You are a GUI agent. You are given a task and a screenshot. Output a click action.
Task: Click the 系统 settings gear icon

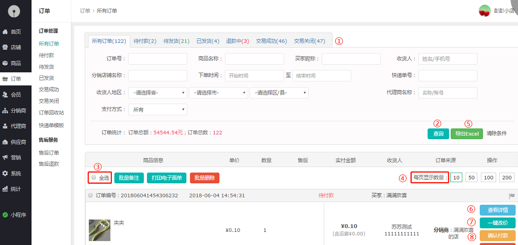click(x=5, y=173)
